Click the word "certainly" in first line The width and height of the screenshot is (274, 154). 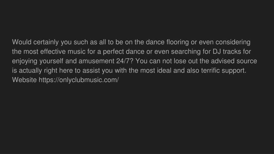(46, 42)
